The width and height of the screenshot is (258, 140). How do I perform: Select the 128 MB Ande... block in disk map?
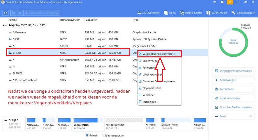pyautogui.click(x=64, y=124)
